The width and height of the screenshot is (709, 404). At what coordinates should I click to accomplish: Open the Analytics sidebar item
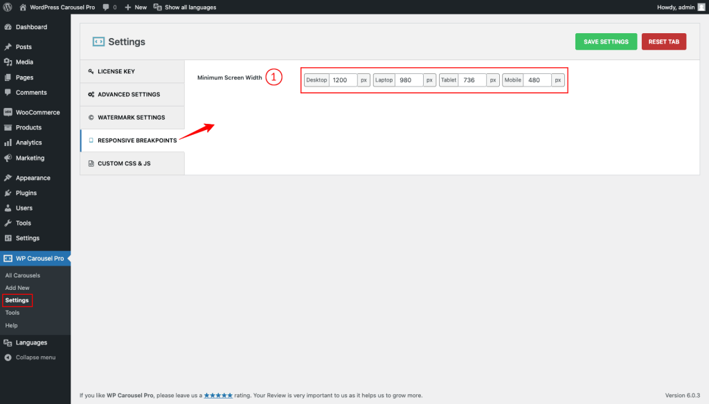click(28, 143)
